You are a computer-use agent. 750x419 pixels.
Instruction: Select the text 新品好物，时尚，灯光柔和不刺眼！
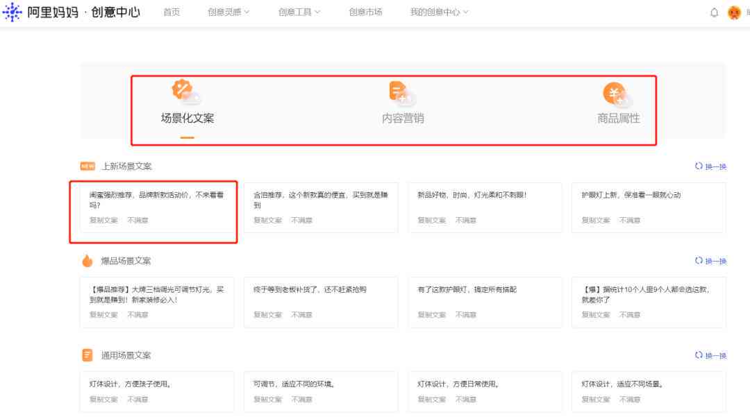pos(472,195)
